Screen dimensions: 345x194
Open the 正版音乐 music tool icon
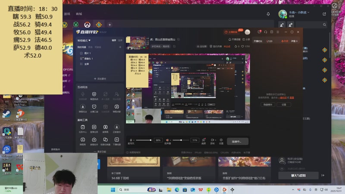tap(116, 127)
